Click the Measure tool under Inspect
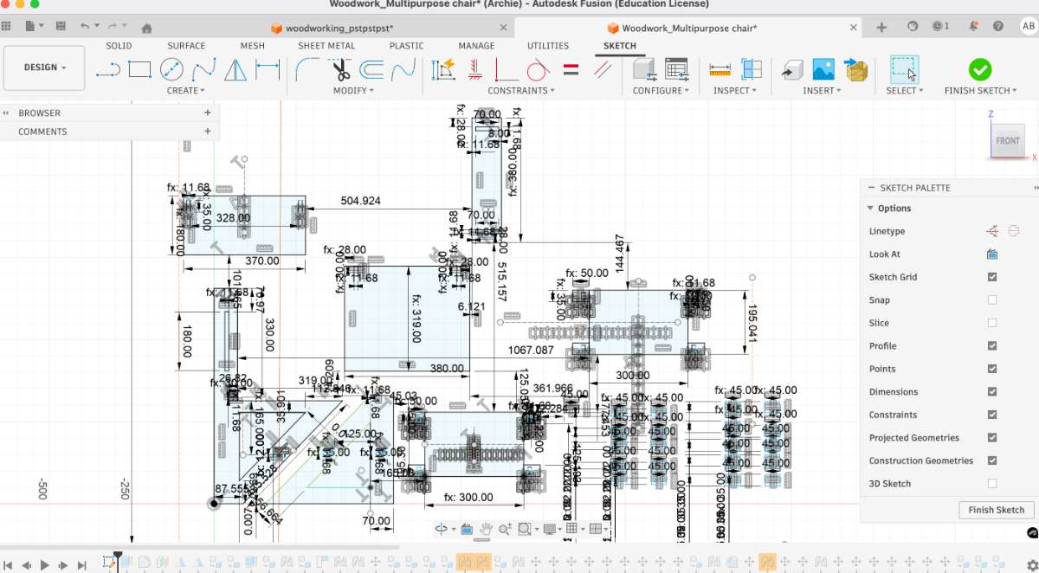Image resolution: width=1039 pixels, height=573 pixels. [720, 69]
